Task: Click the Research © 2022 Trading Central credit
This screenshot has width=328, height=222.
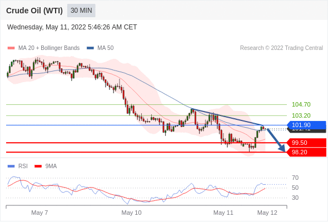Action: [x=281, y=48]
